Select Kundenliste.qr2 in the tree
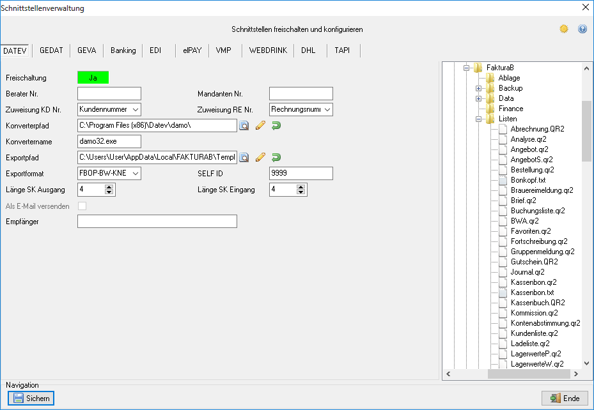The width and height of the screenshot is (594, 410). (x=534, y=333)
